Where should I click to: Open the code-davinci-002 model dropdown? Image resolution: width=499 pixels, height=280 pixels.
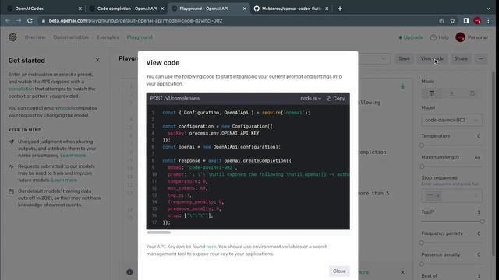click(x=451, y=120)
